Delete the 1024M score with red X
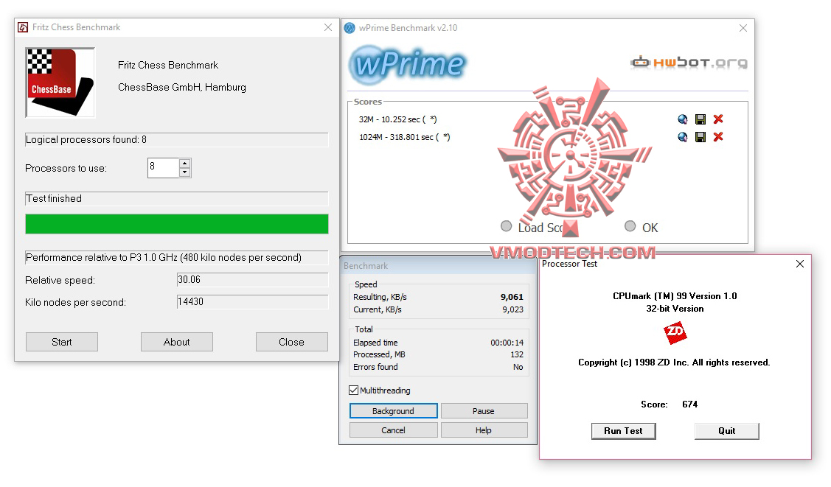Viewport: 831px width, 487px height. (718, 137)
